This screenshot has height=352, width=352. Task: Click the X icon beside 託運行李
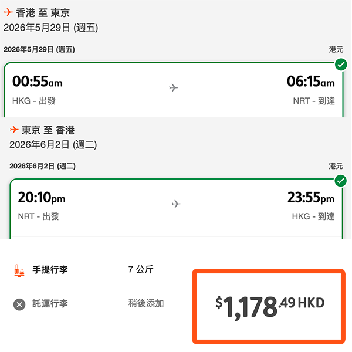(19, 304)
